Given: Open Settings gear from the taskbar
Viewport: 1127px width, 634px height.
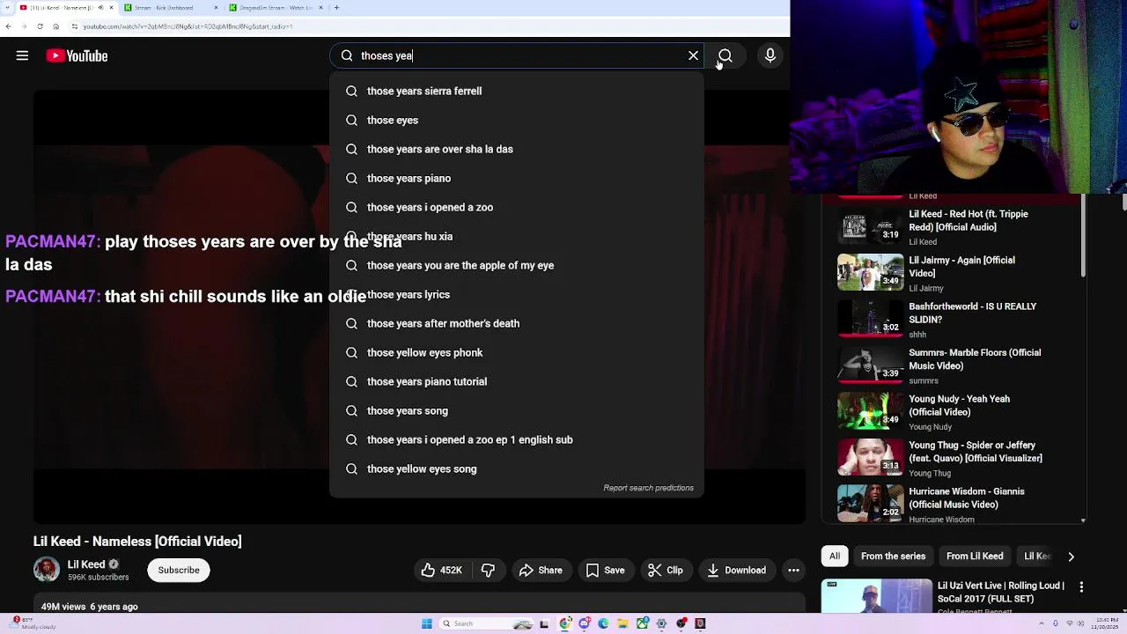Looking at the screenshot, I should (661, 623).
